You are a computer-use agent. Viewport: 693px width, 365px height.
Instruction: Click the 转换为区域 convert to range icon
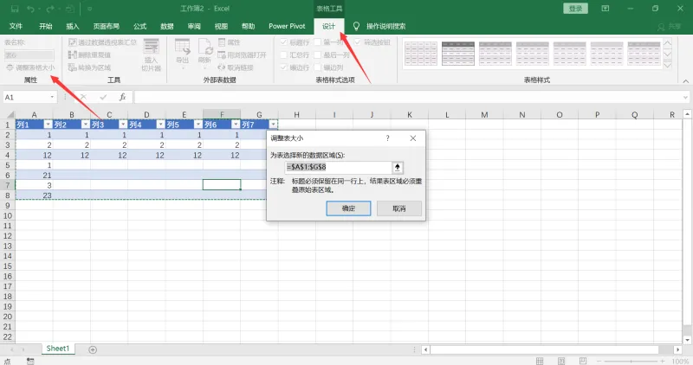point(73,67)
